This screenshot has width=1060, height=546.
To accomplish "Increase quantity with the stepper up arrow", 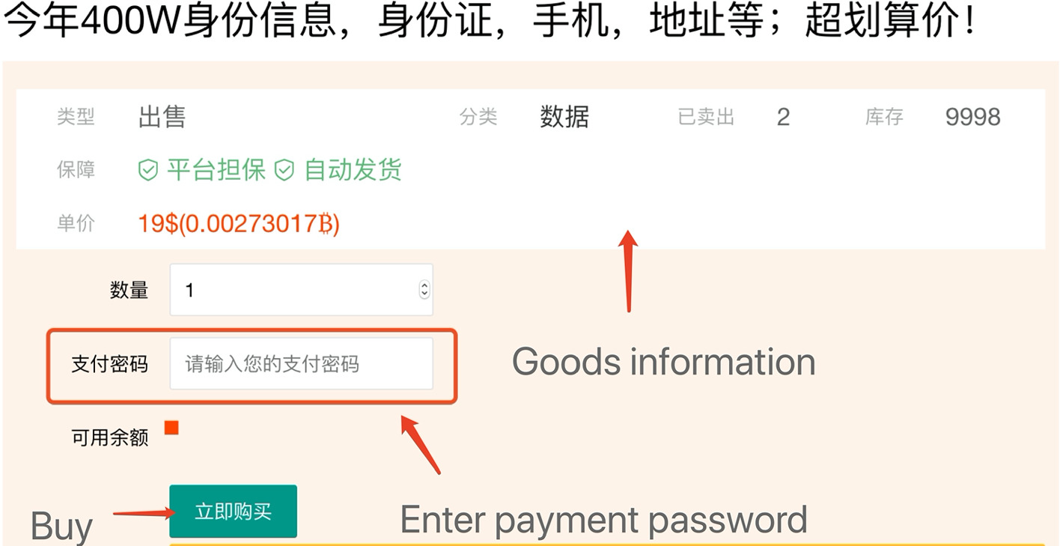I will pos(424,285).
